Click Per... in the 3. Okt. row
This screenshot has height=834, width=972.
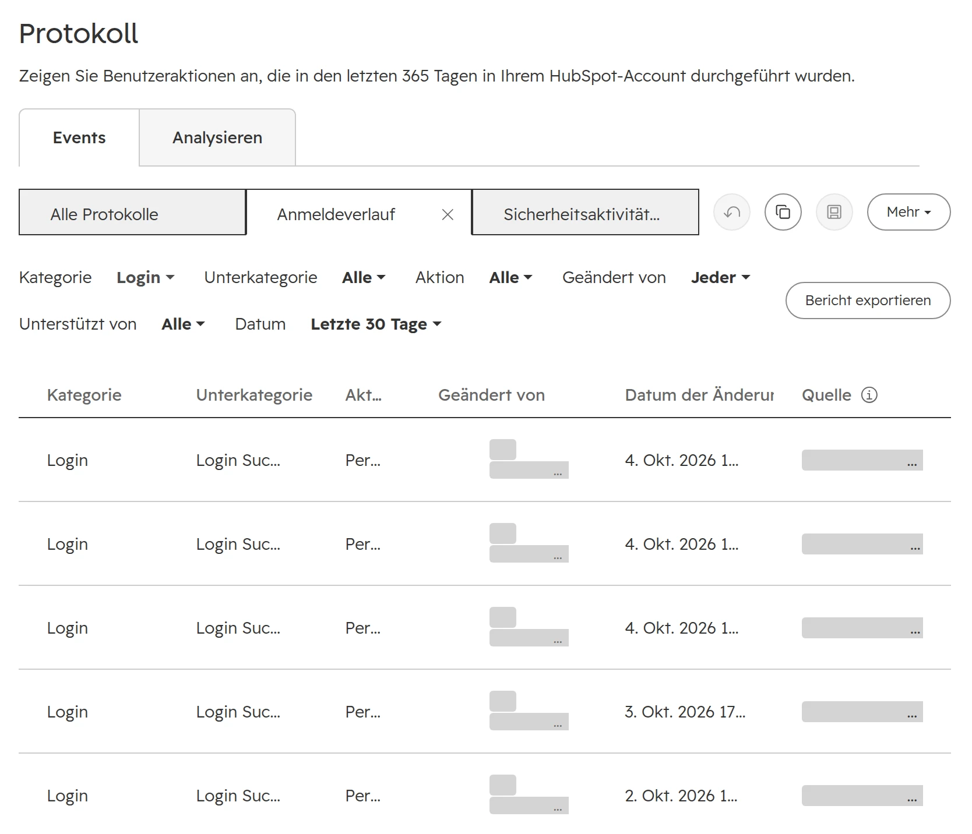362,712
